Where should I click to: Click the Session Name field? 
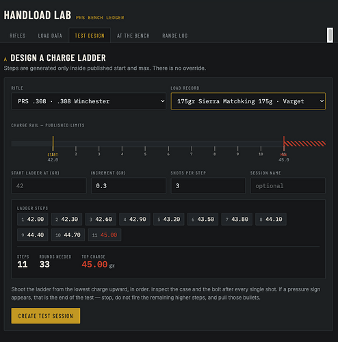coord(288,186)
